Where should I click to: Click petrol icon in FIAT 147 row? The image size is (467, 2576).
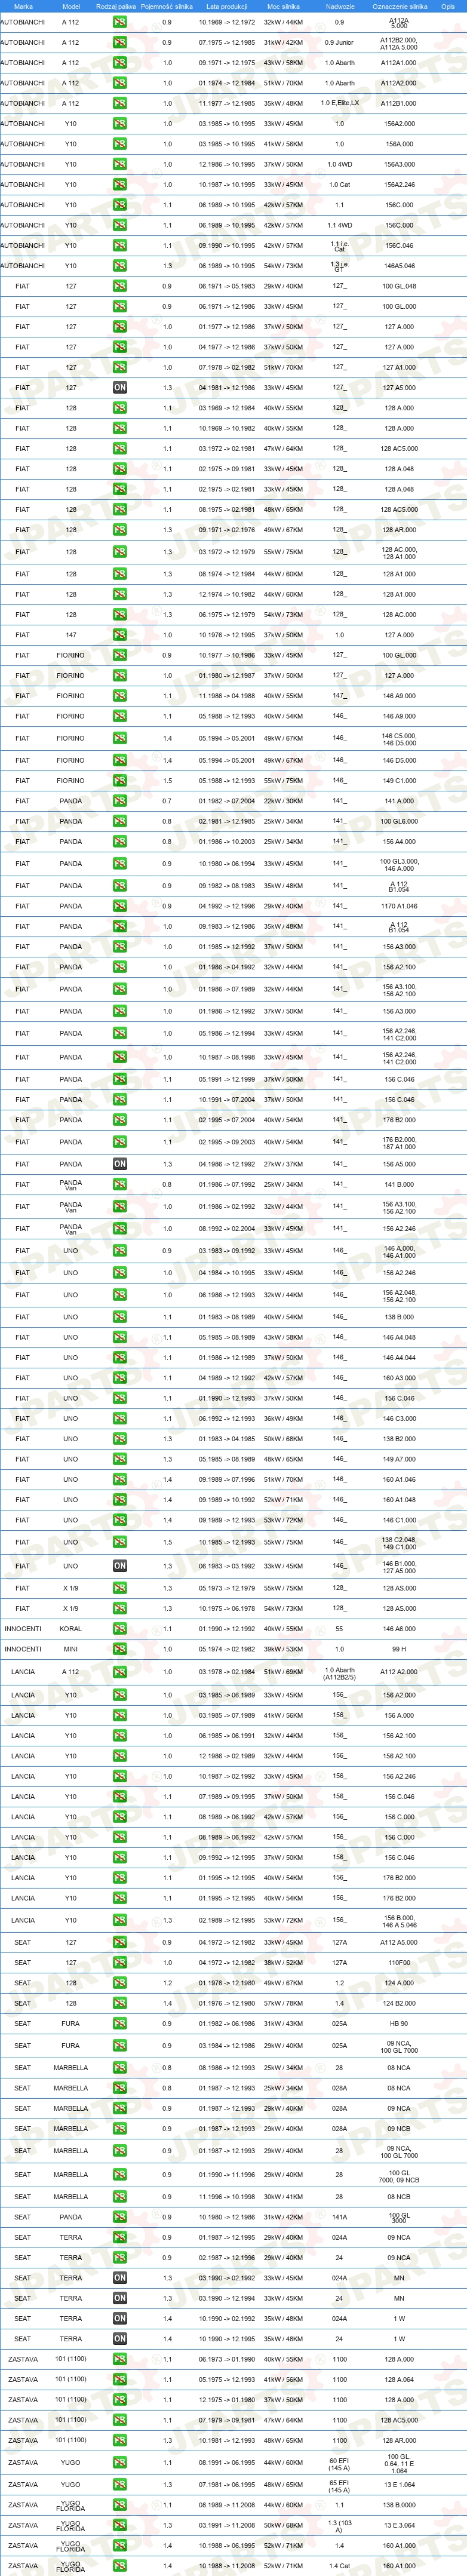point(120,635)
